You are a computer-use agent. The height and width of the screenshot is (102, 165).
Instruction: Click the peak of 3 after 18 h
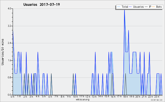(x=128, y=30)
